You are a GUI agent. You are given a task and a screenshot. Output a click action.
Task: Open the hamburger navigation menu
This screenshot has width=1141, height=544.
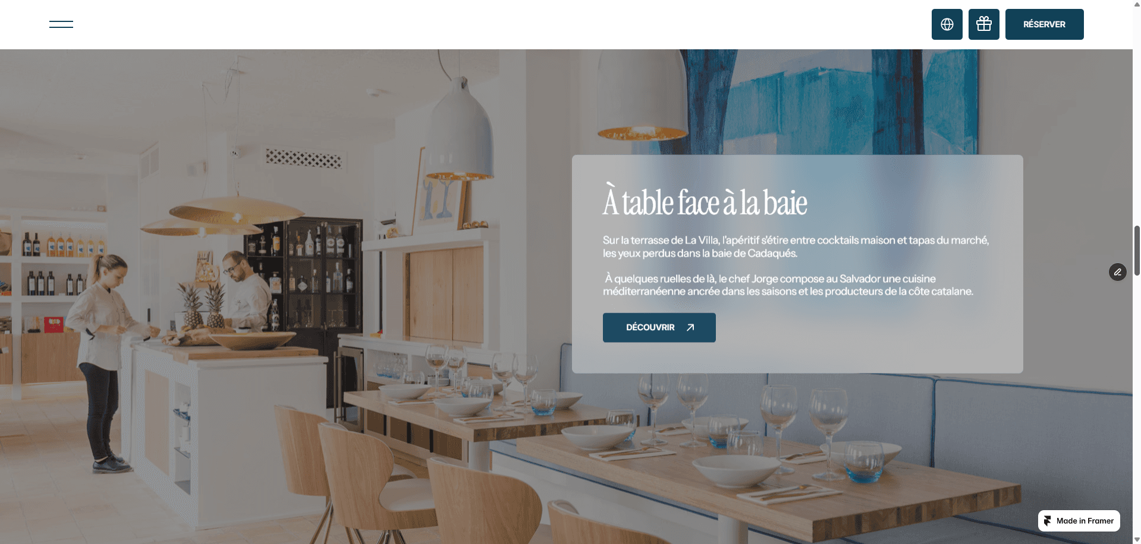(x=61, y=24)
